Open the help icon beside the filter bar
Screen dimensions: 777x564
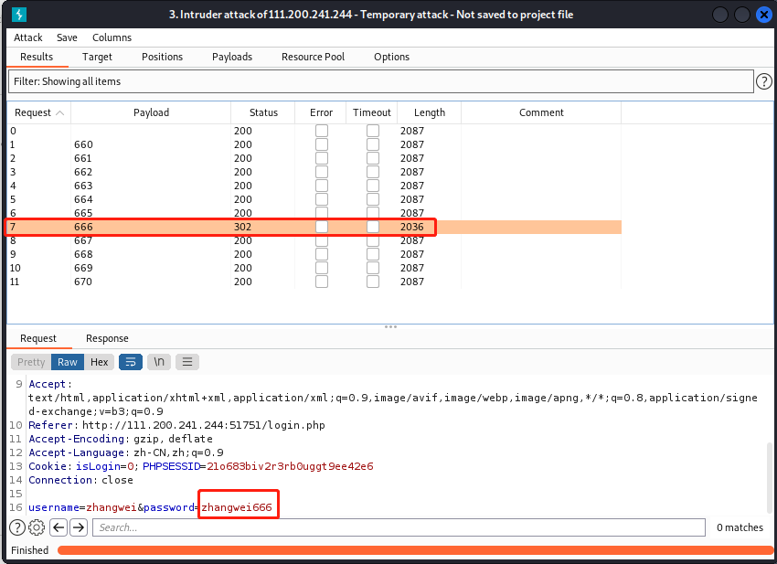[x=764, y=81]
